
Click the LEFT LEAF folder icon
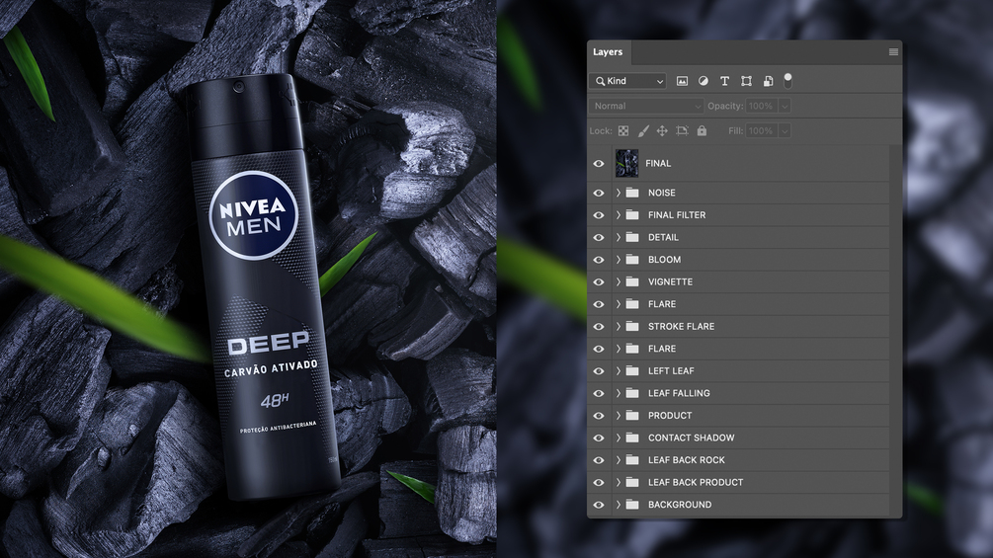point(632,370)
